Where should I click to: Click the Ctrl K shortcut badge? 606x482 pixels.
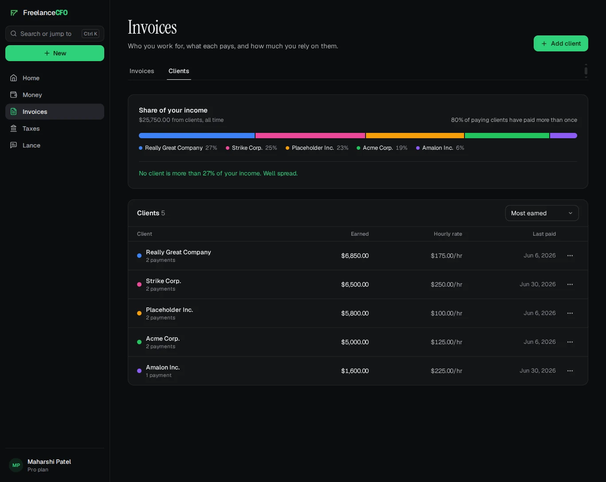tap(91, 34)
